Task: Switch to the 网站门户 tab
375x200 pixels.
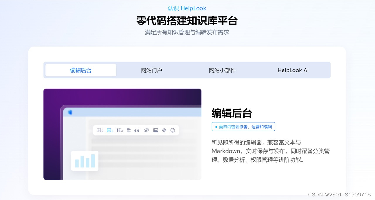Action: click(151, 70)
